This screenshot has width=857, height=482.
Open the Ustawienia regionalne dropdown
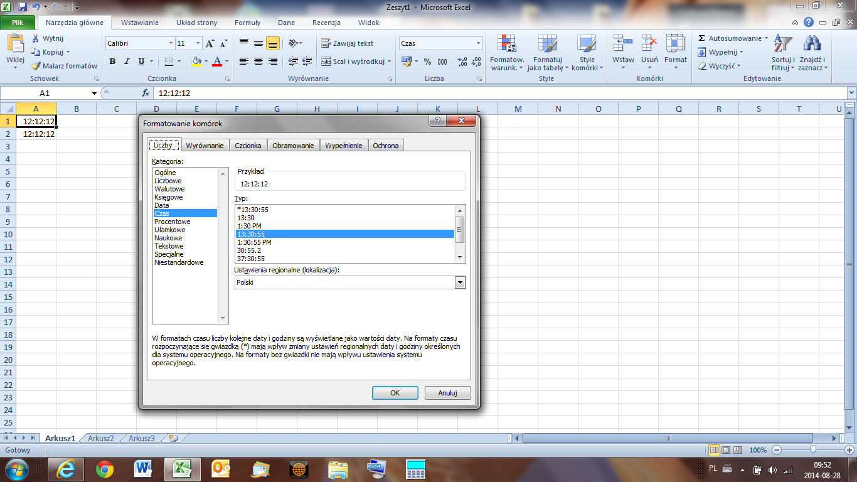460,282
